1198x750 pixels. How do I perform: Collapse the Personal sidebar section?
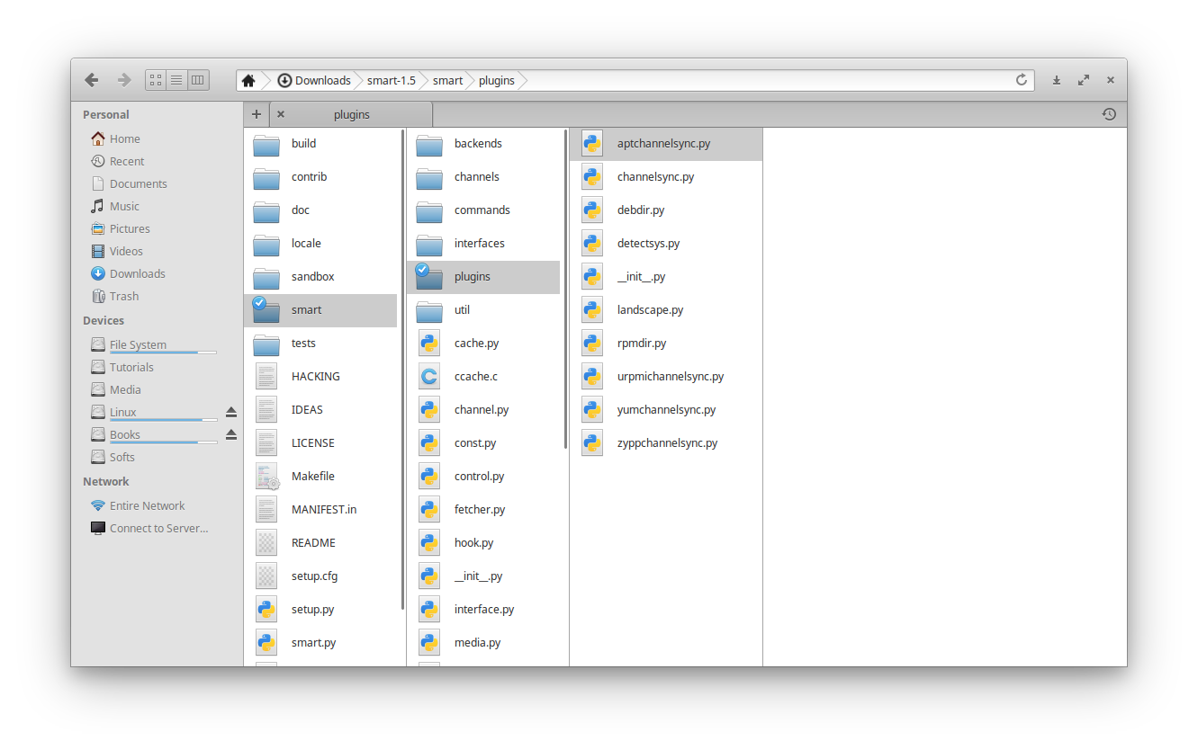click(x=106, y=114)
